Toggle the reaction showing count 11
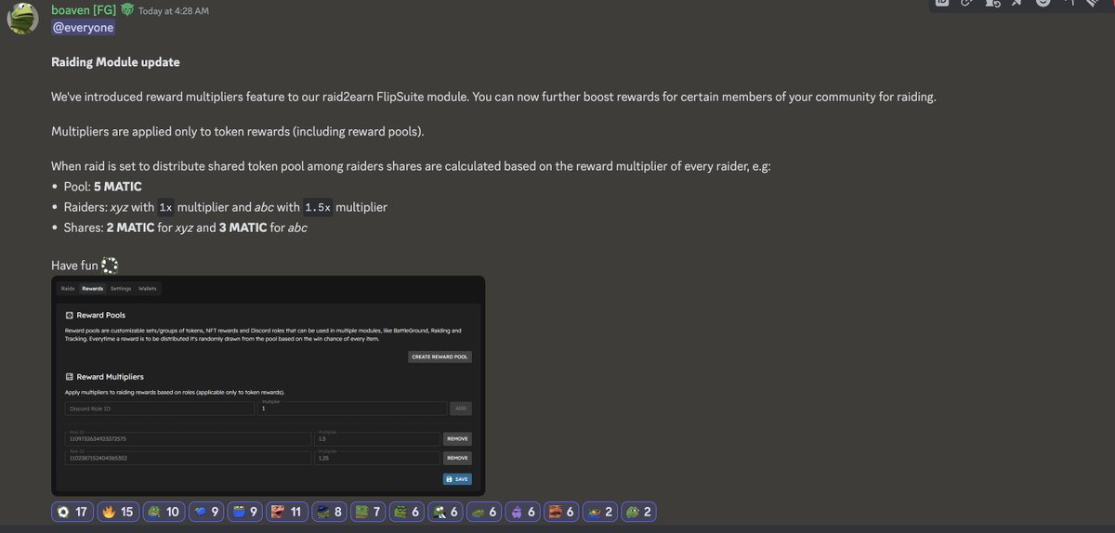The image size is (1115, 533). 288,511
